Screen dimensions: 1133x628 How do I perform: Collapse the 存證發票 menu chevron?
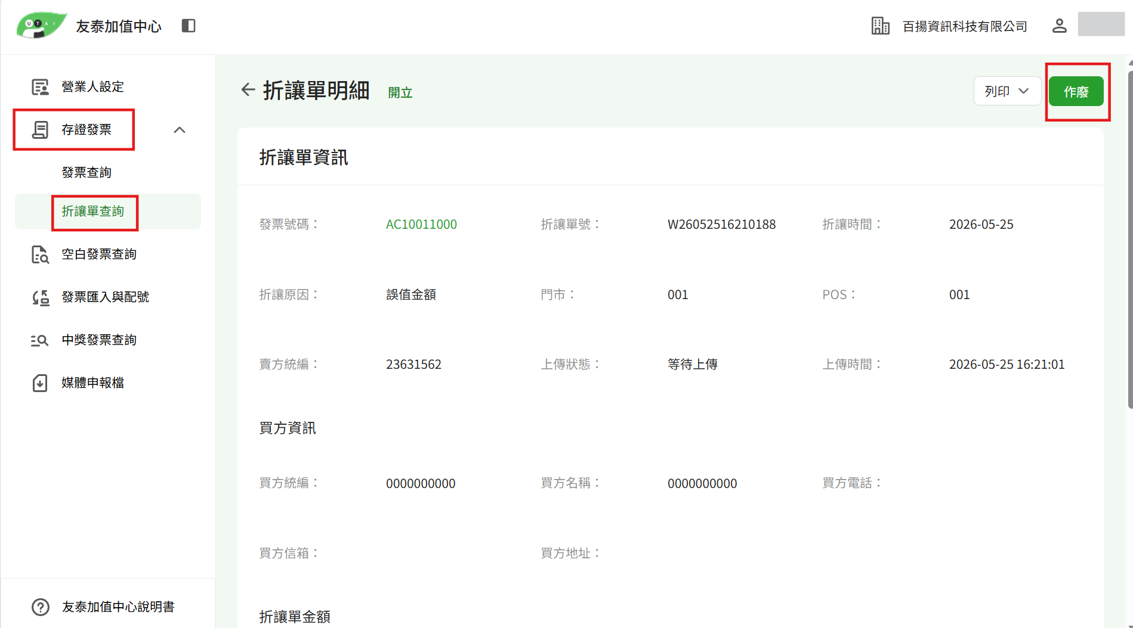click(x=180, y=130)
